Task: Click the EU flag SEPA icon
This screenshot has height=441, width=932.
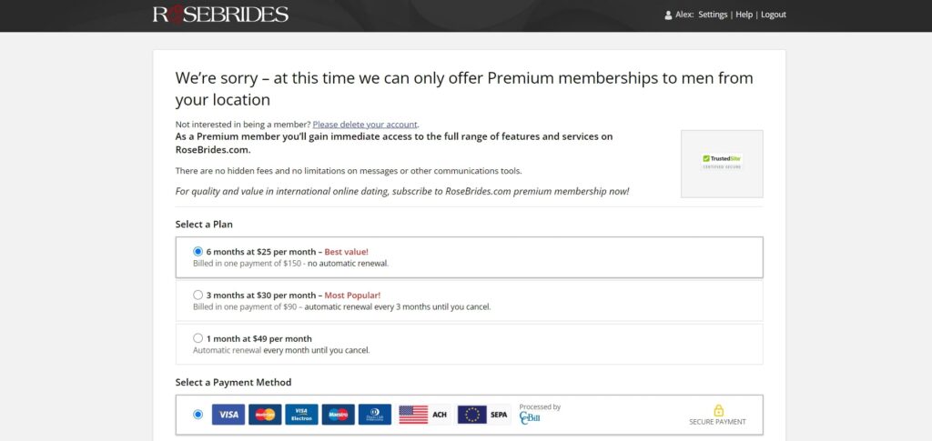Action: (482, 415)
